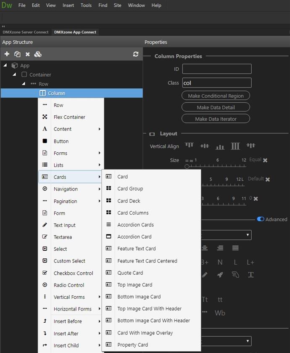
Task: Insert a Flex Container
Action: [x=71, y=117]
